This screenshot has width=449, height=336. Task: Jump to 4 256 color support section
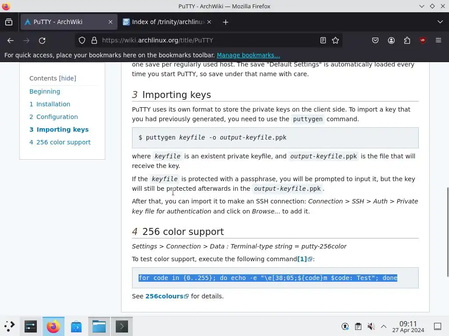point(60,142)
